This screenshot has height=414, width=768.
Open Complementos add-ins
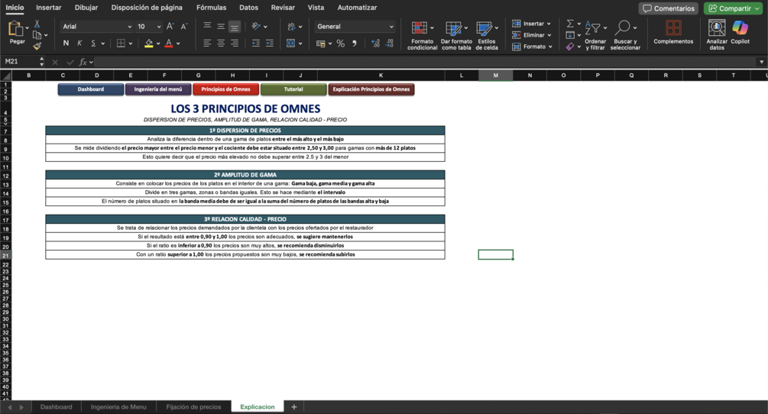[673, 32]
